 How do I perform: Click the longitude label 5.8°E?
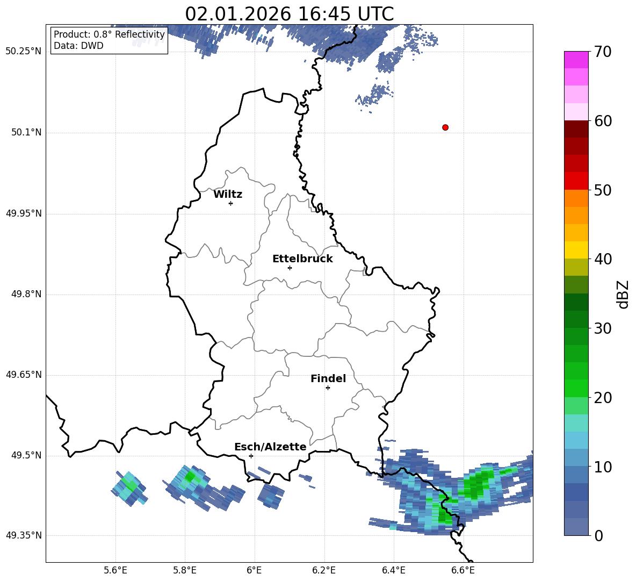(185, 570)
